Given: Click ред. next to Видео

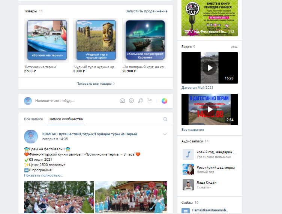Looking at the screenshot, I should pyautogui.click(x=234, y=46).
